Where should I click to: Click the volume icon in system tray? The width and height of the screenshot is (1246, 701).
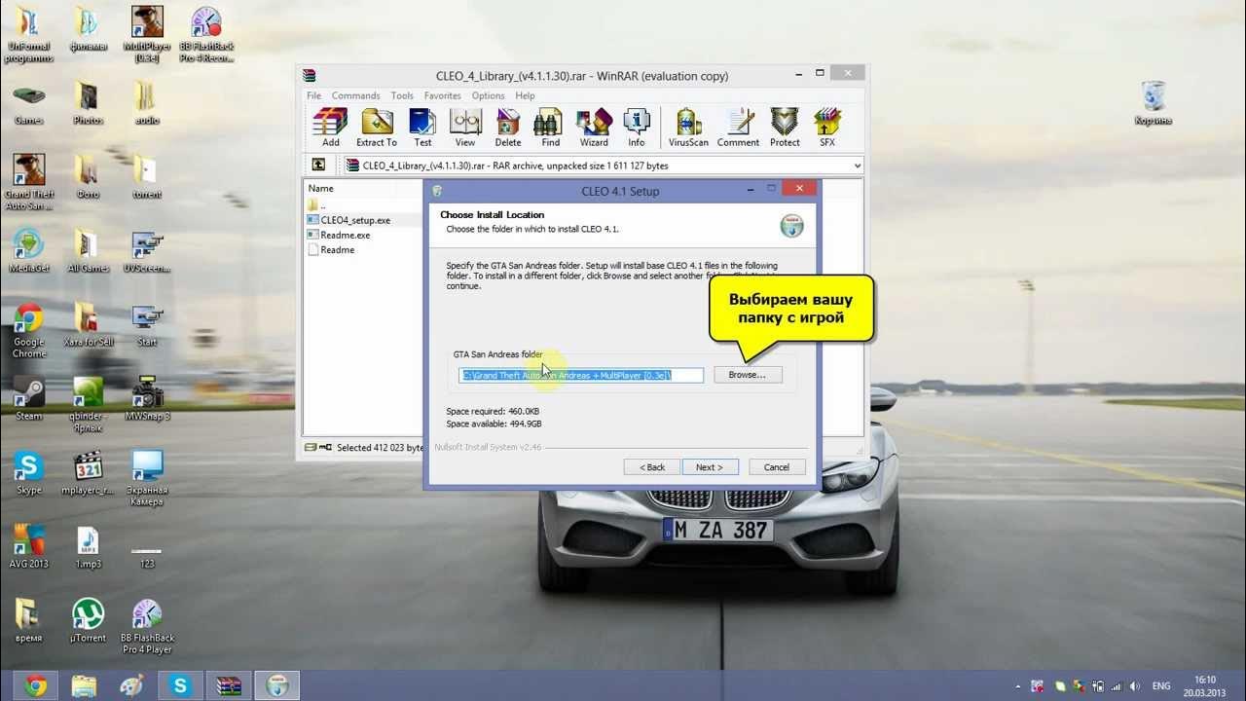click(x=1134, y=685)
